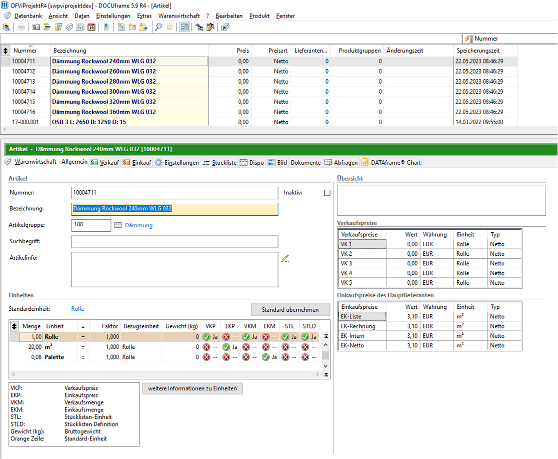The height and width of the screenshot is (459, 558).
Task: Open the Einstellungen menu in menu bar
Action: [113, 16]
